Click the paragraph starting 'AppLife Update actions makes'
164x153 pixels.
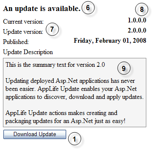click(x=65, y=117)
